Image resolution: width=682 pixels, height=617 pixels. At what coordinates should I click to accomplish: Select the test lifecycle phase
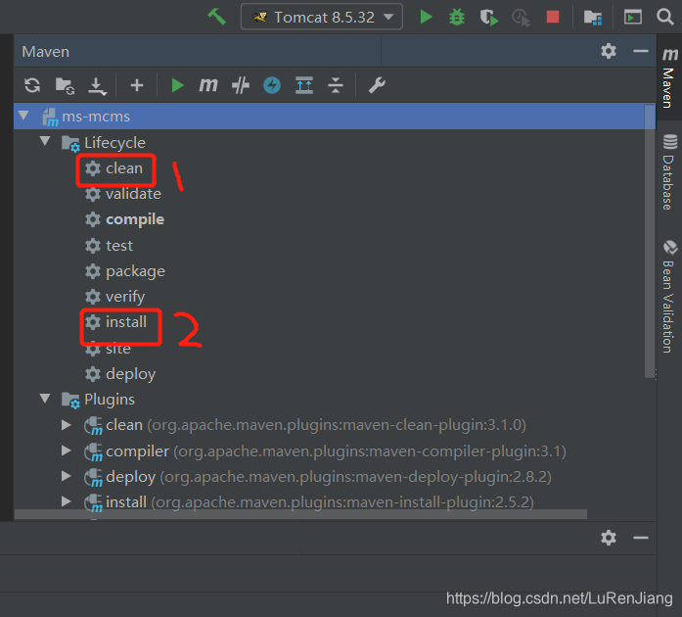[x=109, y=246]
